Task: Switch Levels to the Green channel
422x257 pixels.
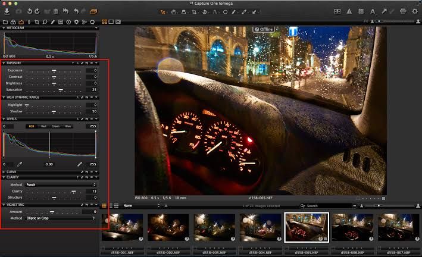Action: click(55, 126)
